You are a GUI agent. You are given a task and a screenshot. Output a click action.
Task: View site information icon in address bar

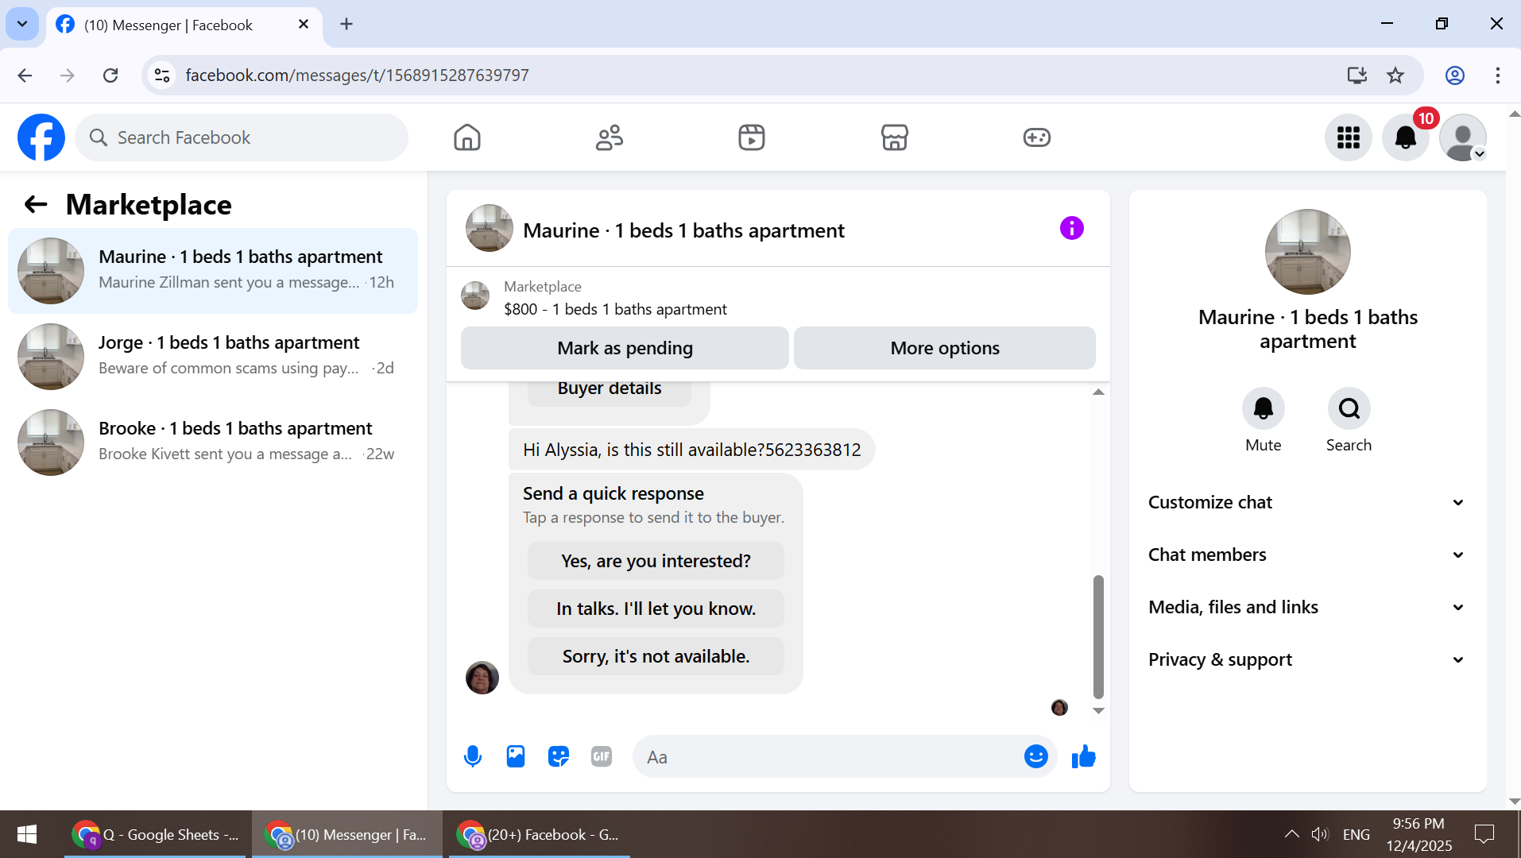[162, 75]
